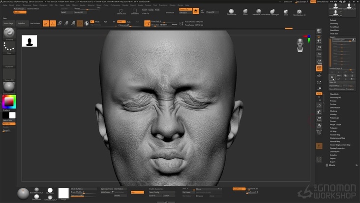Toggle the orange Qxyz rotation button
Screen dimensions: 360x203
coord(319,94)
